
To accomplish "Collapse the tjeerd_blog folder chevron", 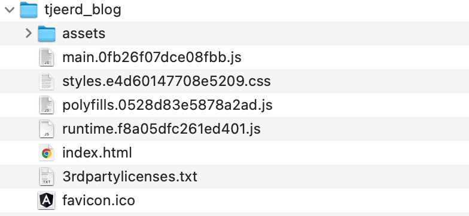I will point(10,10).
